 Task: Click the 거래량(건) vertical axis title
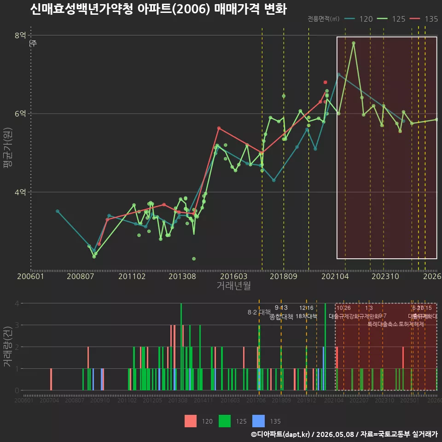pyautogui.click(x=8, y=347)
